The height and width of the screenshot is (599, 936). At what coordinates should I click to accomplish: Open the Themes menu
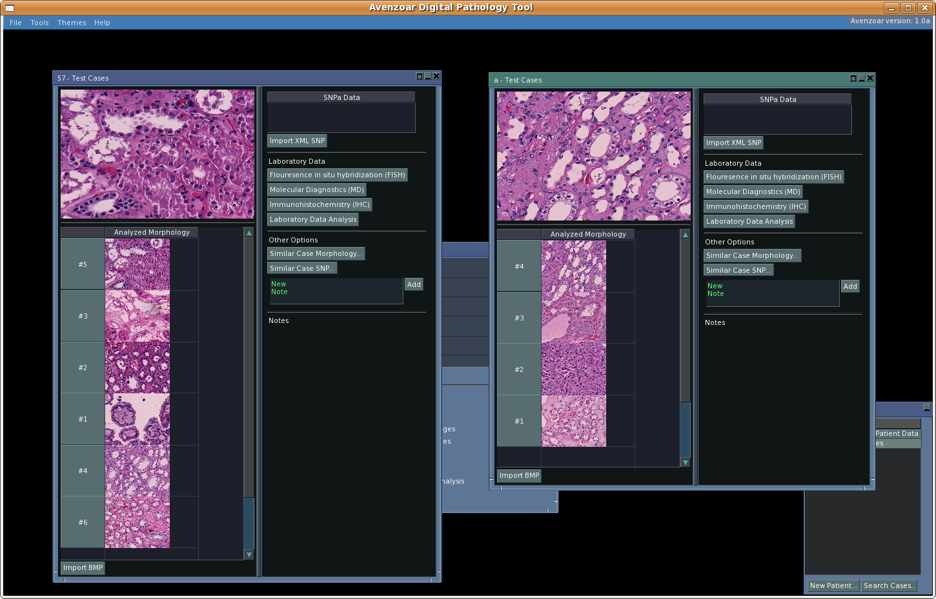(72, 23)
